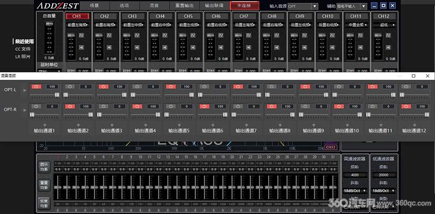
Task: Open CH12 超低 speaker type dropdown
Action: (x=384, y=25)
